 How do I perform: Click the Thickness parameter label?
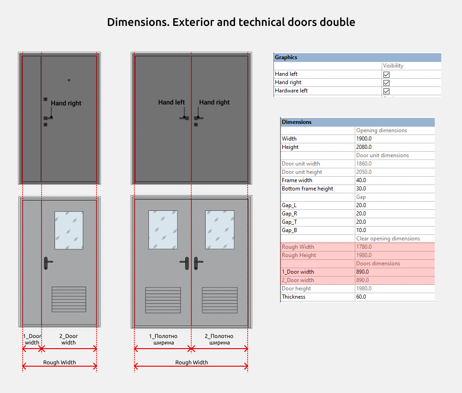tap(293, 297)
